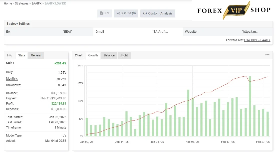Image resolution: width=277 pixels, height=153 pixels.
Task: Click the 0% y-axis label
Action: (81, 137)
